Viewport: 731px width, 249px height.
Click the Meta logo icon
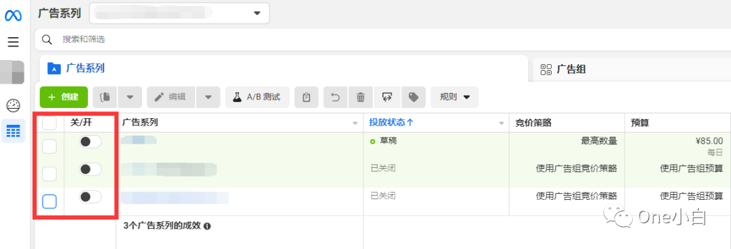[13, 16]
